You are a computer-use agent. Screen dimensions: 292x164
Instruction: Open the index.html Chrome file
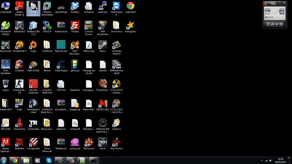pyautogui.click(x=130, y=7)
